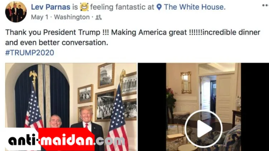Click the May 1 post timestamp
The height and width of the screenshot is (151, 269).
(40, 17)
